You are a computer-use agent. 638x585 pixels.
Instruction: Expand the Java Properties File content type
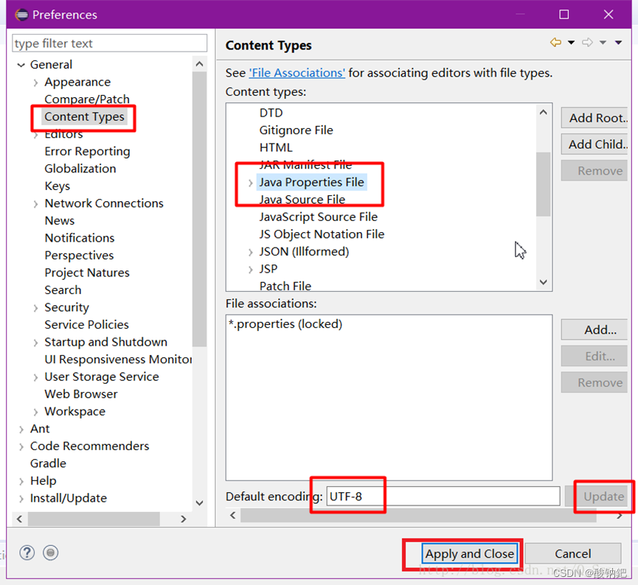(x=251, y=183)
